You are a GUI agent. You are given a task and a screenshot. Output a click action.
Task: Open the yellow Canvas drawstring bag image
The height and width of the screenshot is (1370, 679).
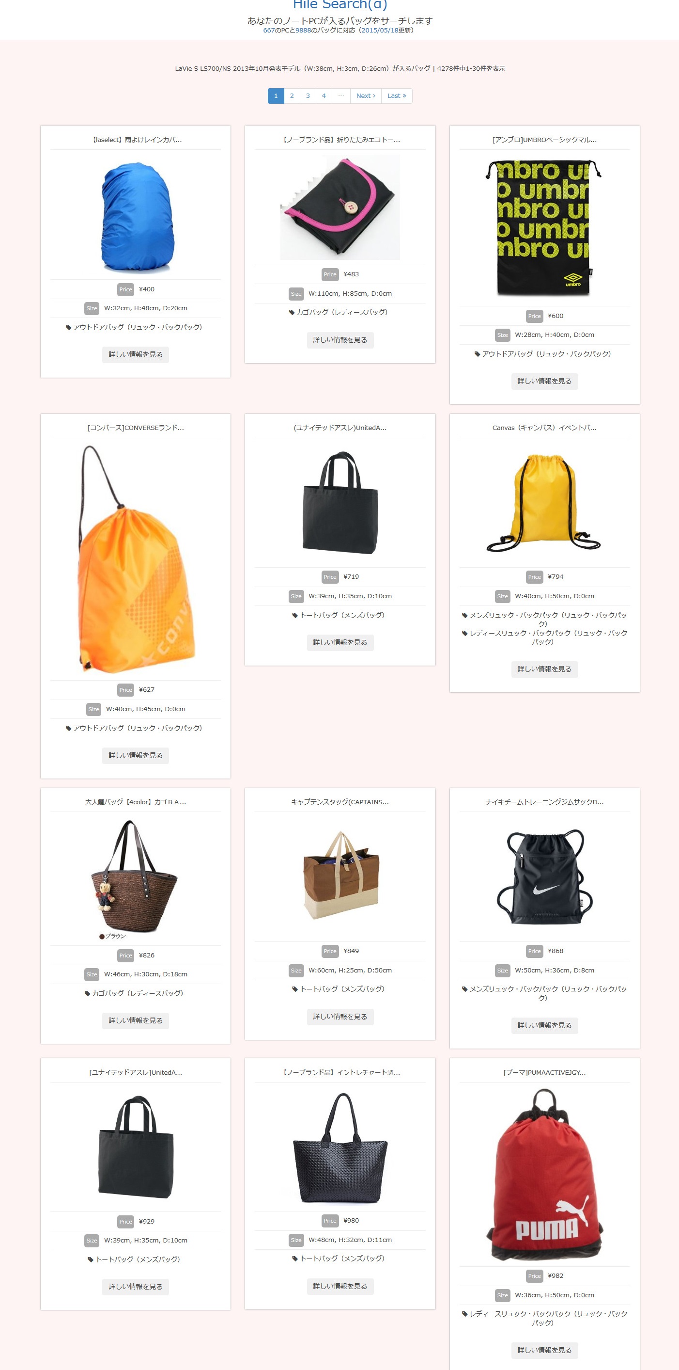[544, 503]
